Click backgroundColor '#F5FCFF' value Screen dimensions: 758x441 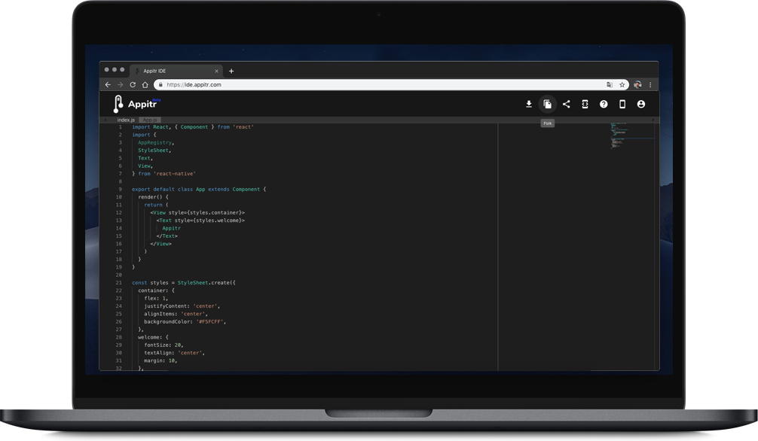(209, 321)
